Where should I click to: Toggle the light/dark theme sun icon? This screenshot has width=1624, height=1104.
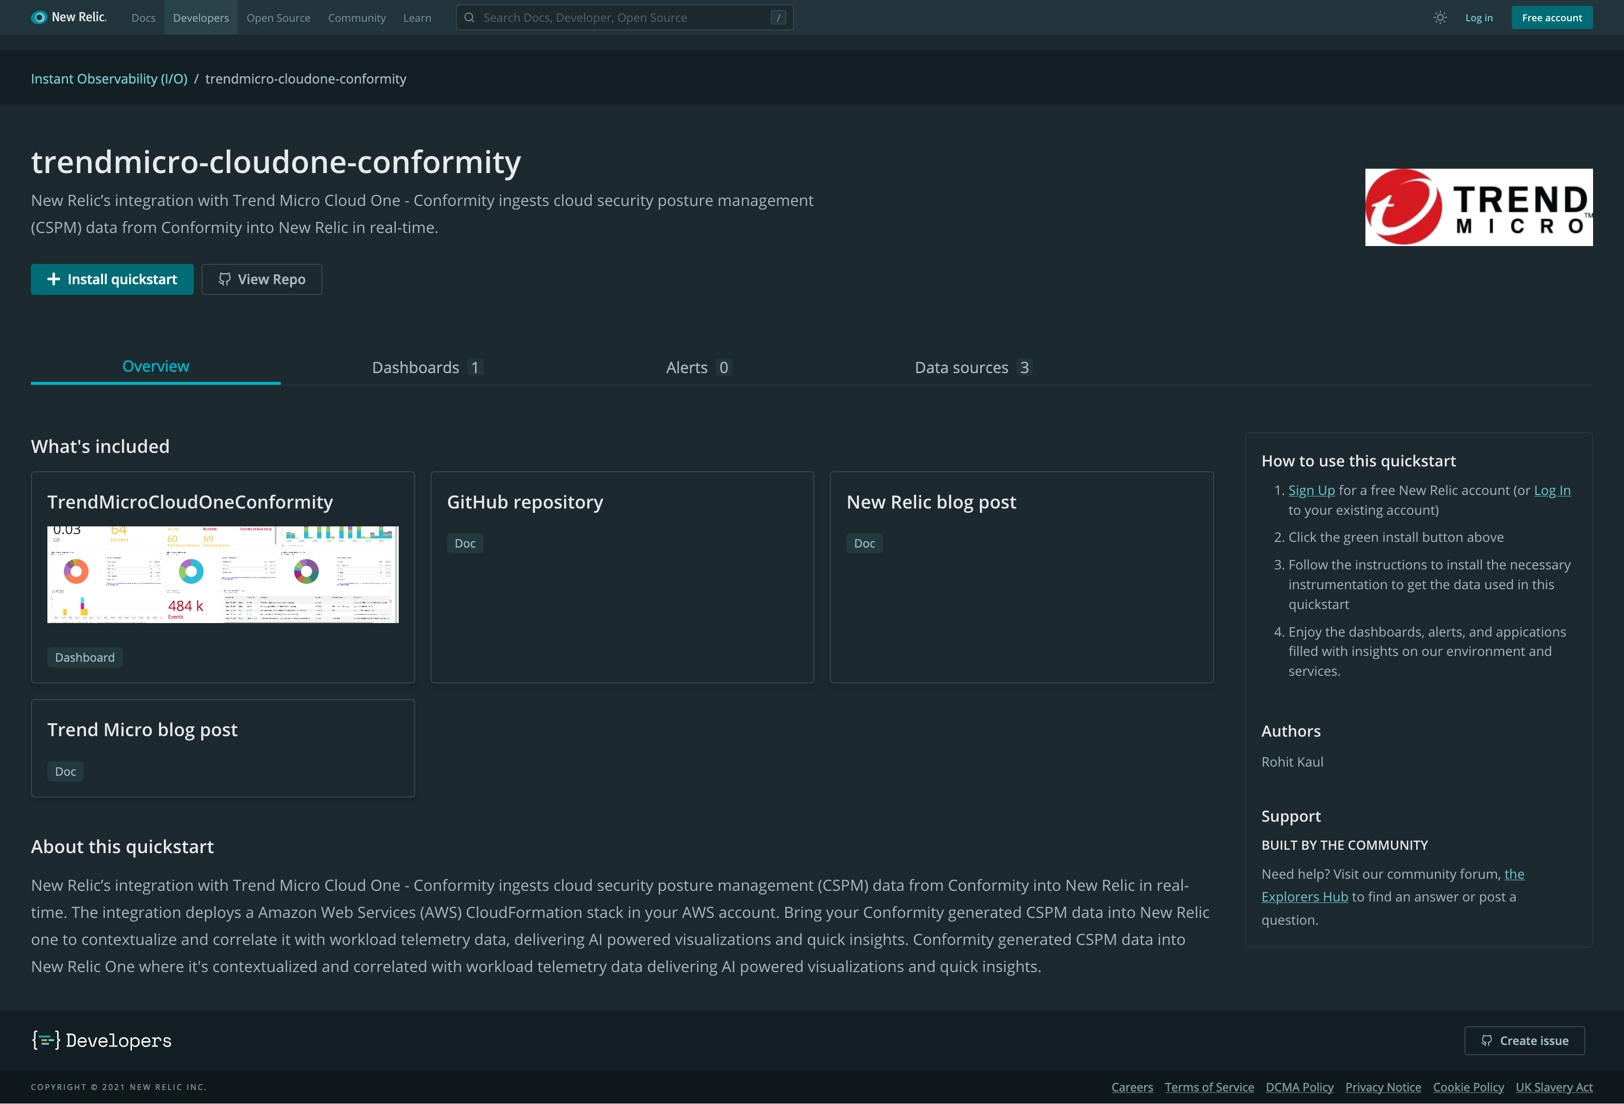(x=1439, y=17)
